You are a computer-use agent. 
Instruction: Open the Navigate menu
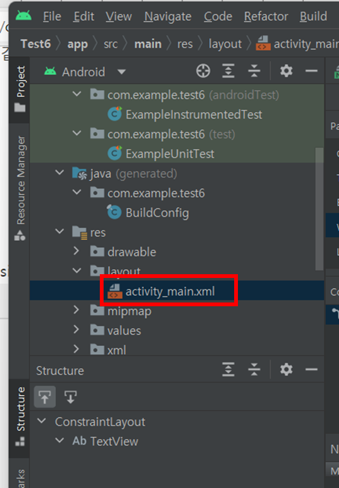click(x=168, y=16)
